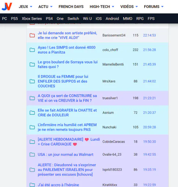Open topic 'Je lui demande son artiste préféré'
The height and width of the screenshot is (187, 178).
(x=68, y=35)
